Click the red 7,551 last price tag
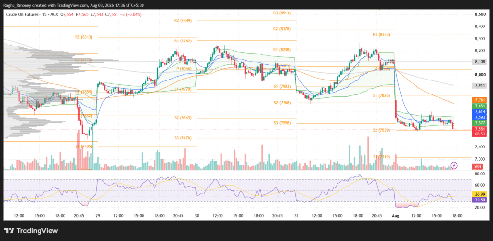Viewport: 493px width, 241px height. [x=480, y=129]
